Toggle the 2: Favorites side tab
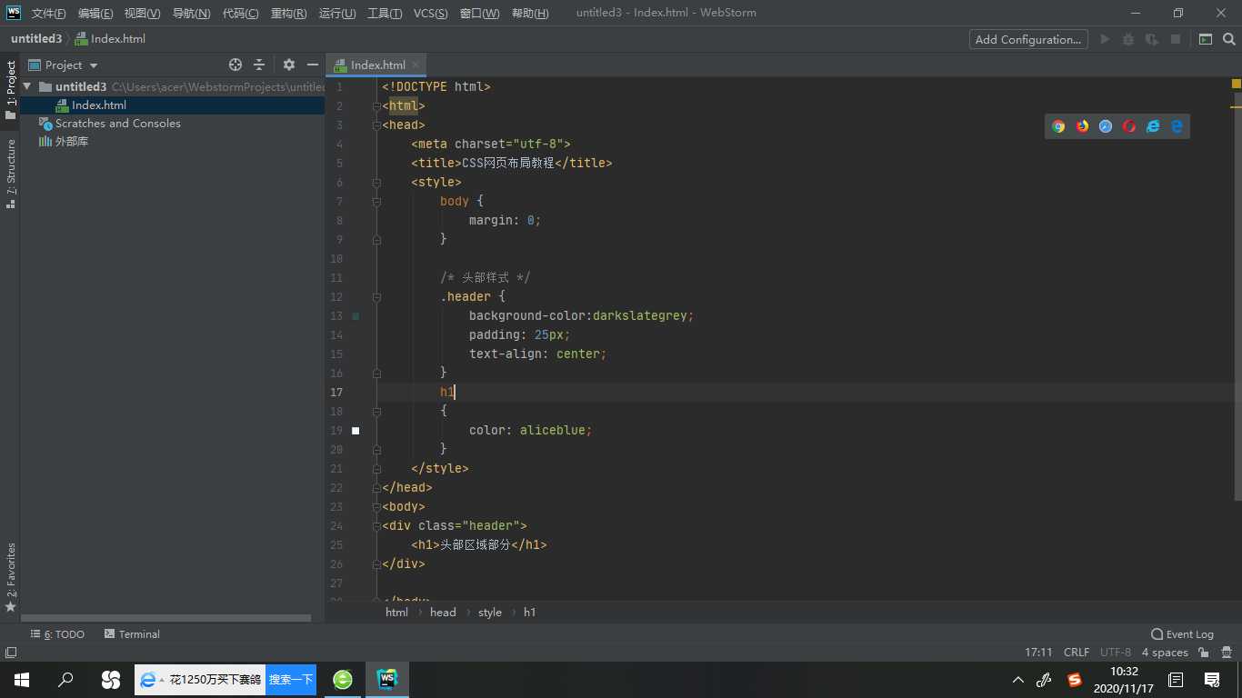 point(10,577)
